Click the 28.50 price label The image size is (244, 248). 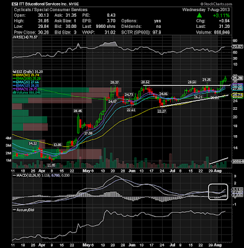pos(192,82)
